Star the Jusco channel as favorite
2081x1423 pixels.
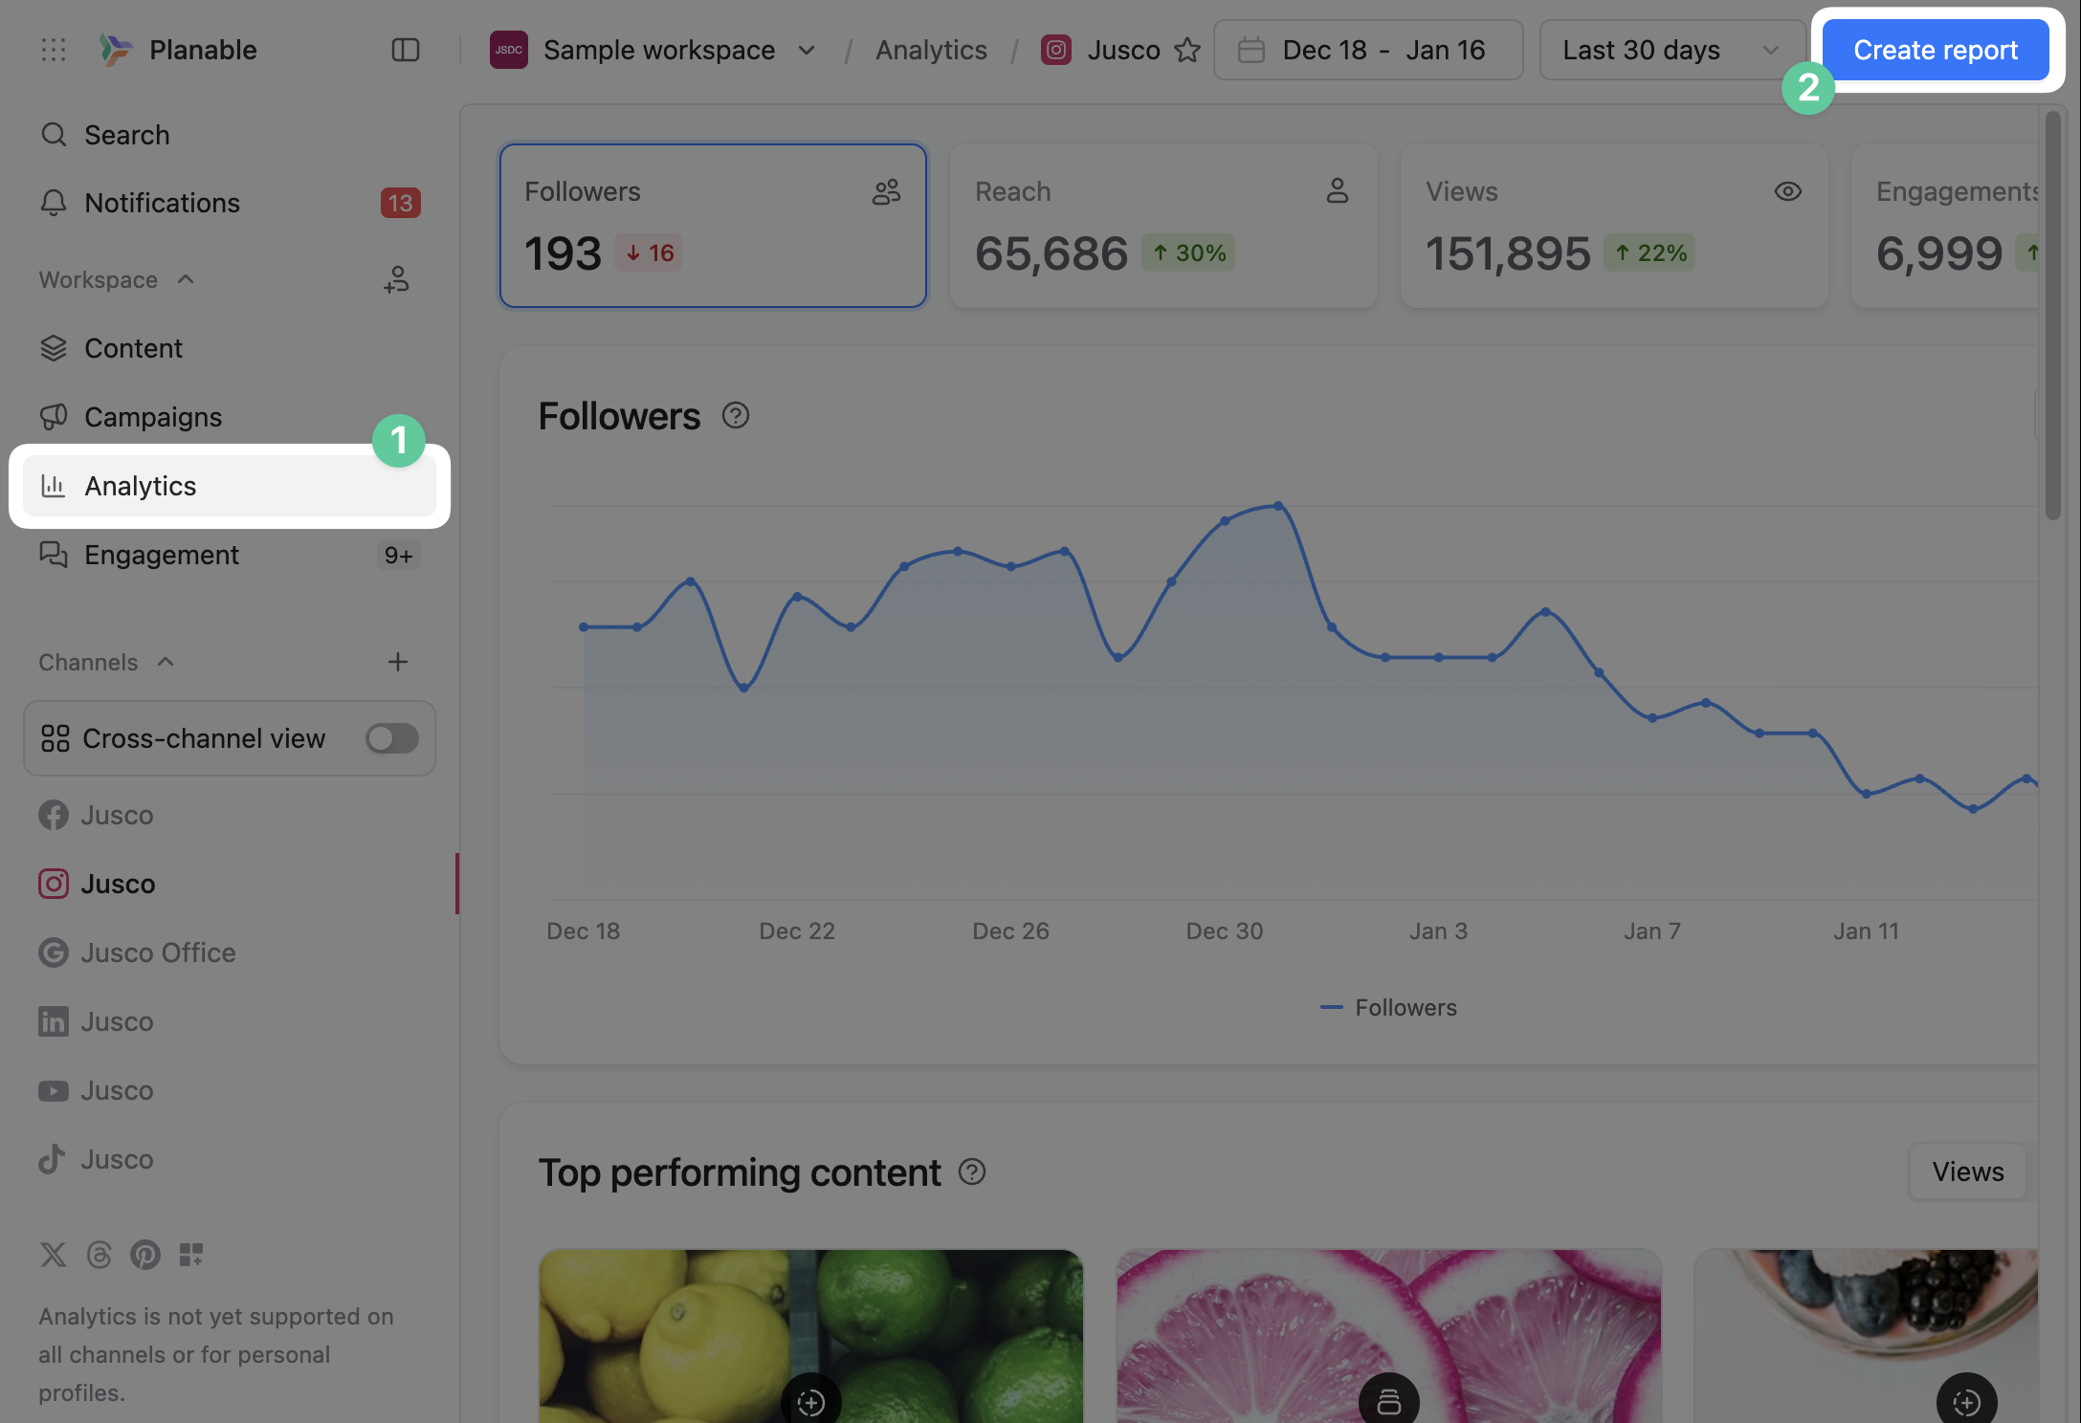tap(1187, 50)
